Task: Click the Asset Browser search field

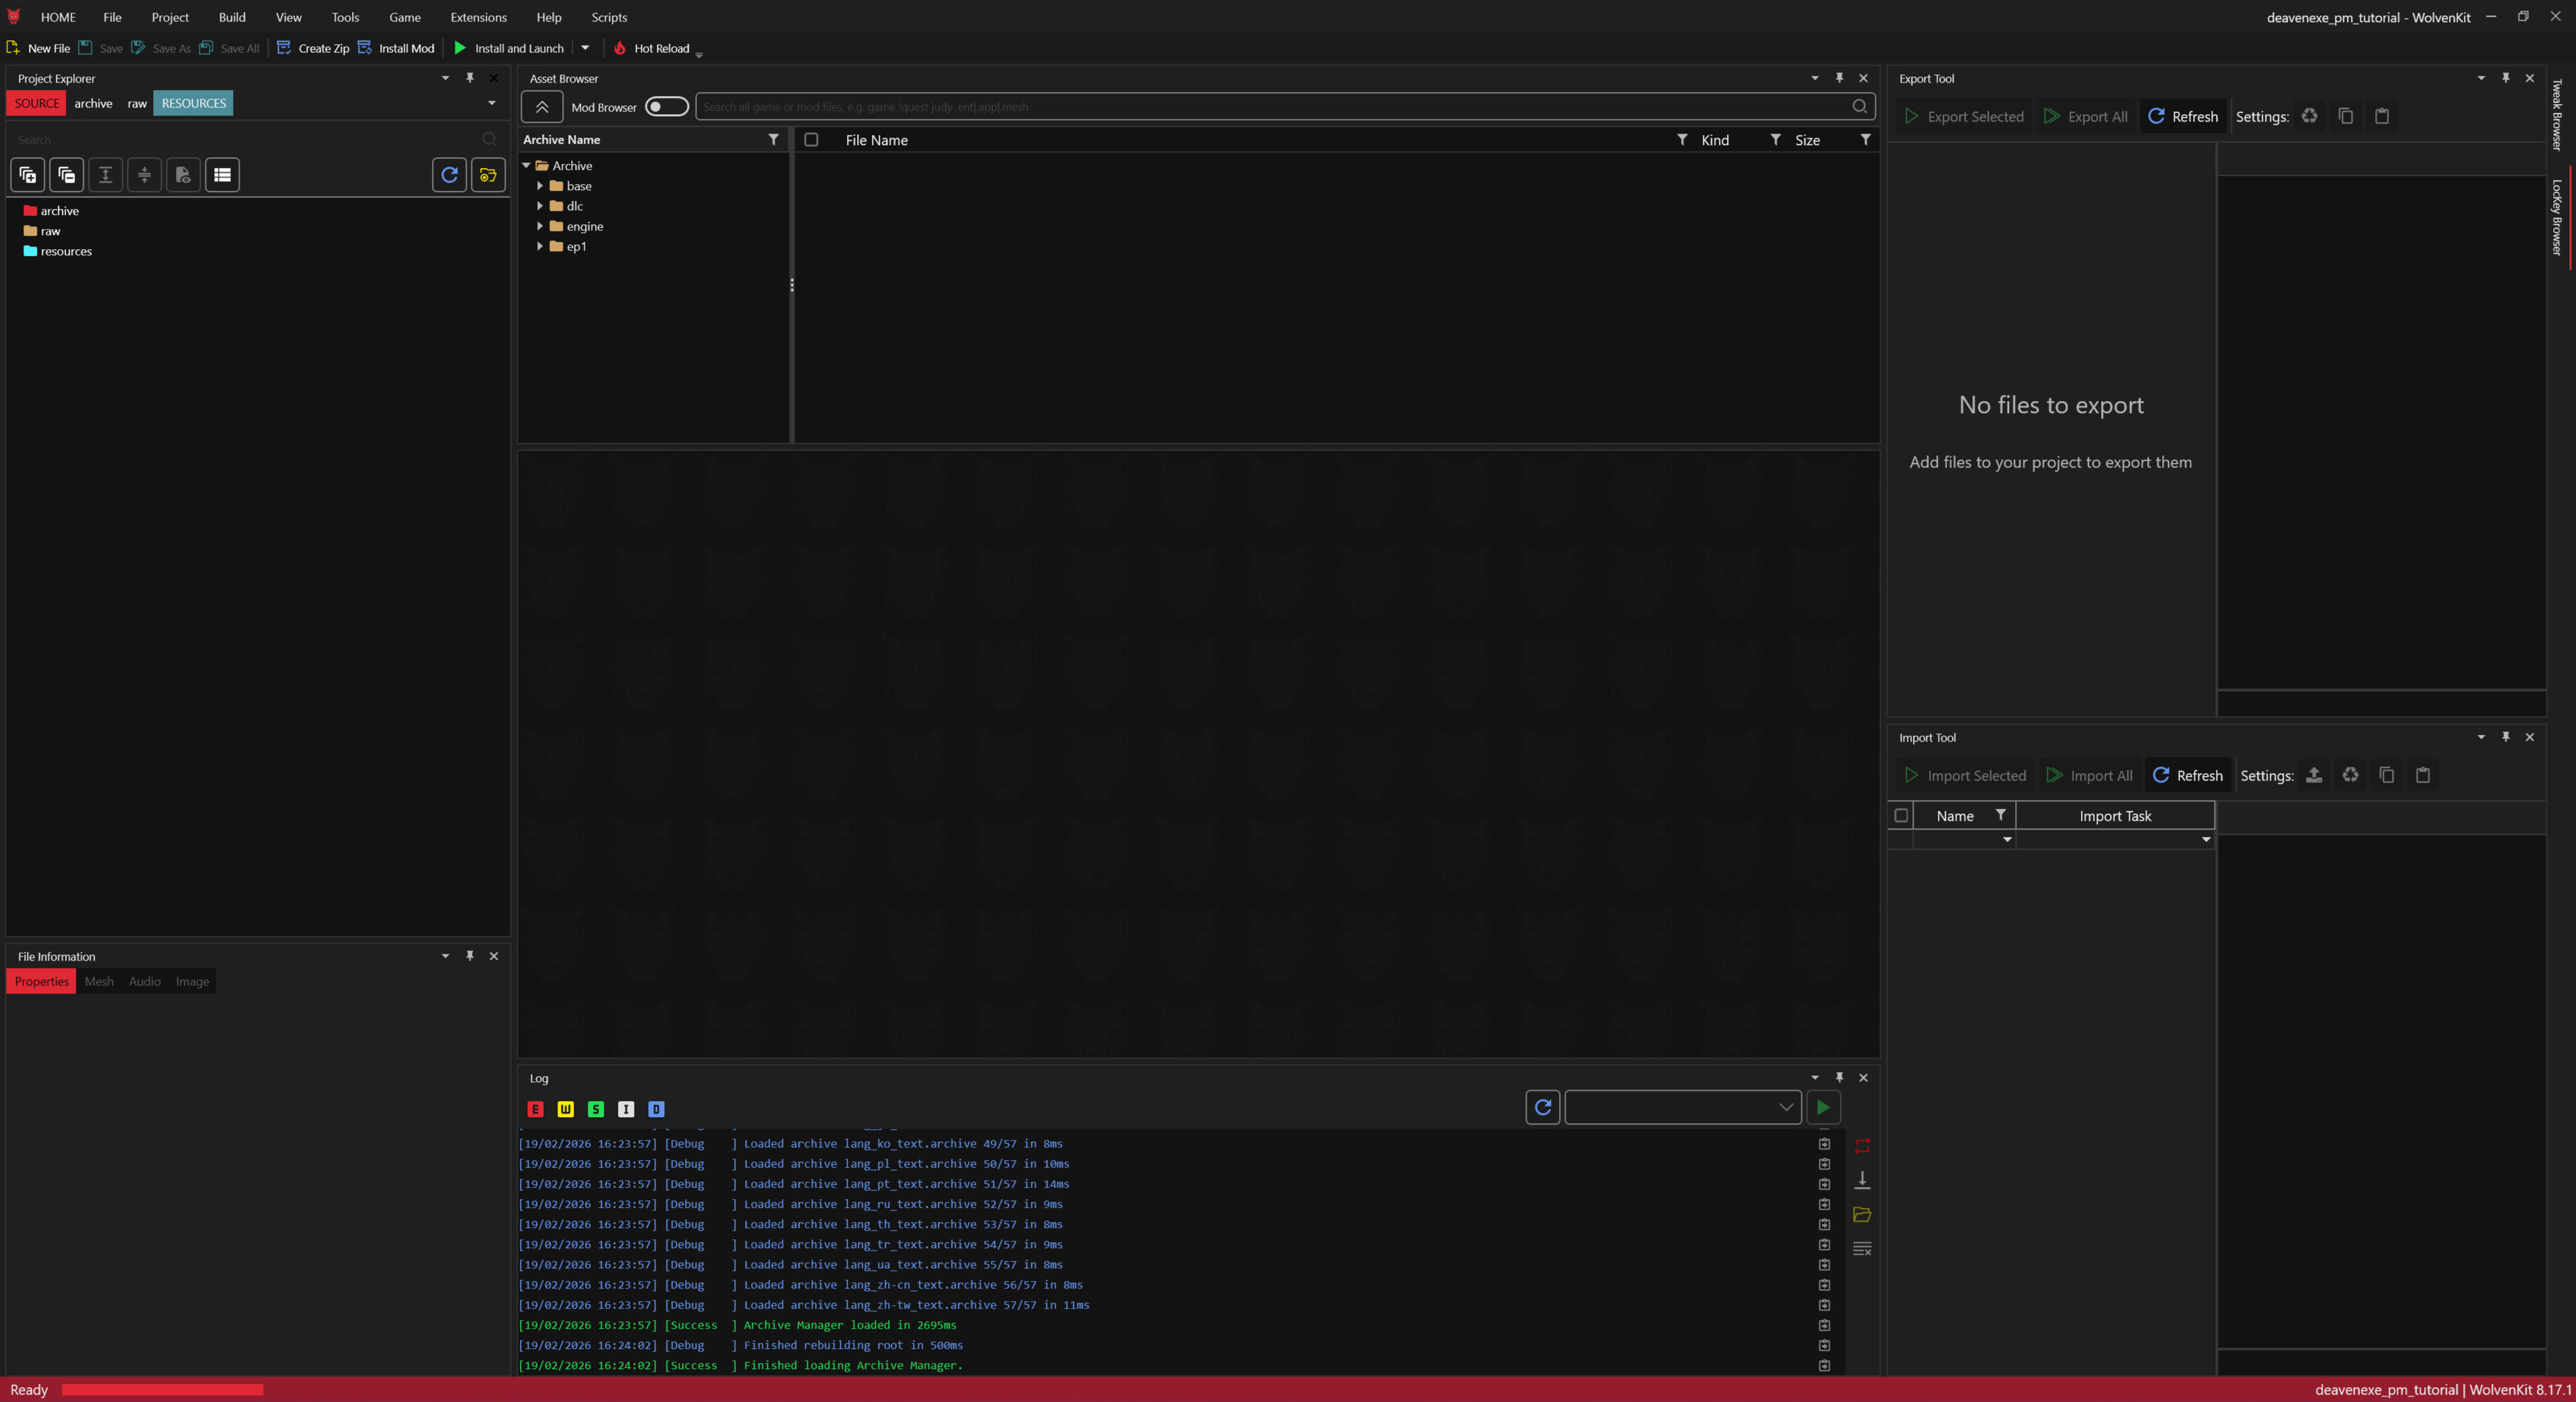Action: (x=1270, y=107)
